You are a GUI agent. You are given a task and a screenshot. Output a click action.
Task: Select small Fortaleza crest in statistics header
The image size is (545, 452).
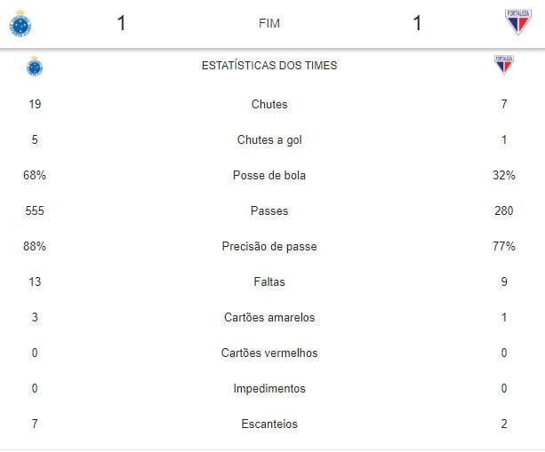click(504, 65)
